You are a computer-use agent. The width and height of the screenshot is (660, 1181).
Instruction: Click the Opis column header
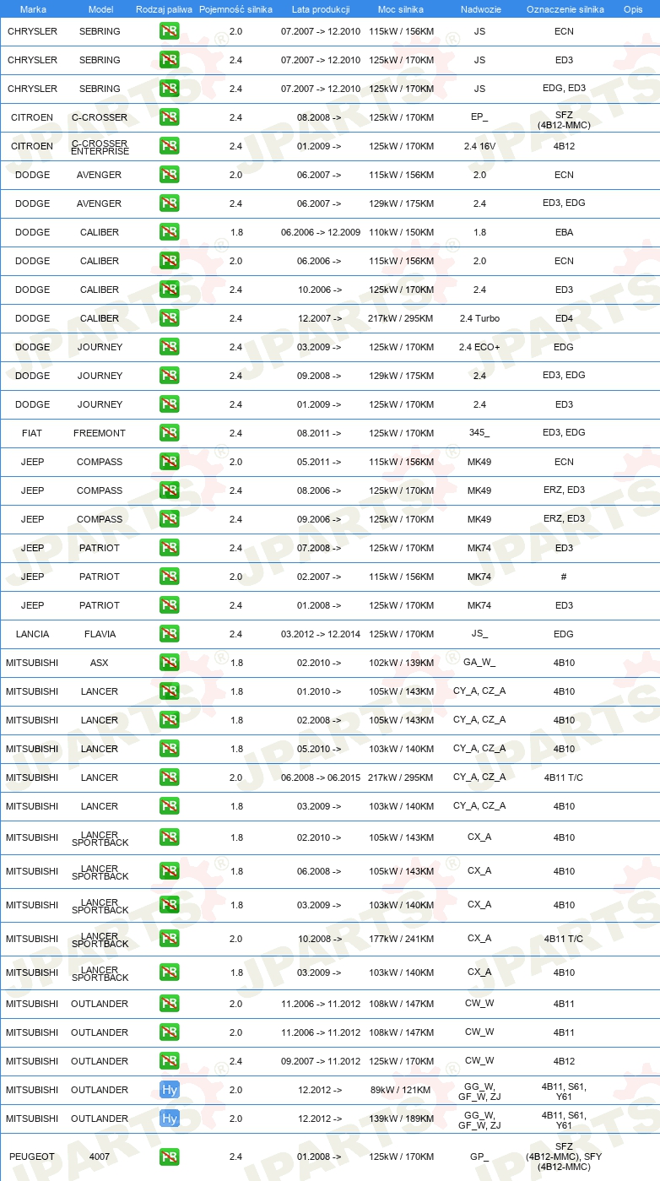632,8
